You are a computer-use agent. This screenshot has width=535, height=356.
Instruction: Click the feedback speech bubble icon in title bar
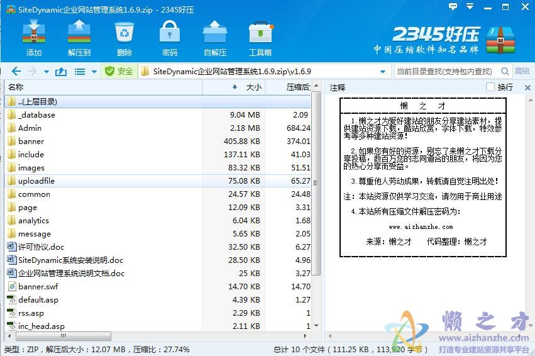point(453,6)
